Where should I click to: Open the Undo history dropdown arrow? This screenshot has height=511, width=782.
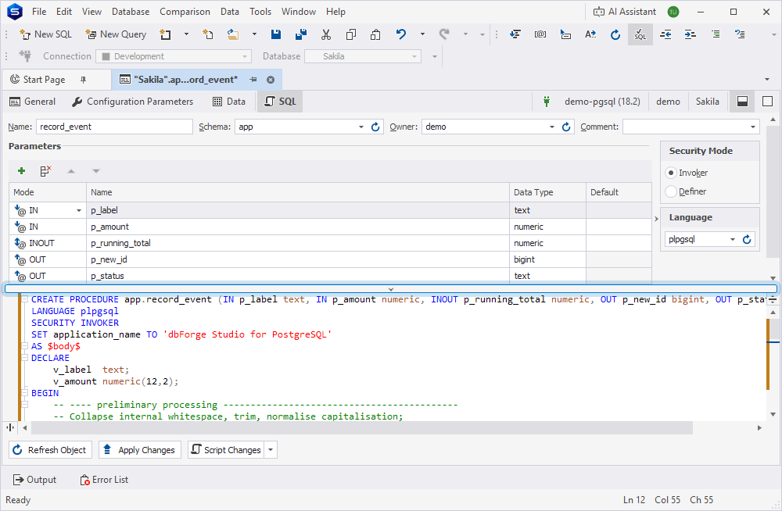tap(422, 34)
